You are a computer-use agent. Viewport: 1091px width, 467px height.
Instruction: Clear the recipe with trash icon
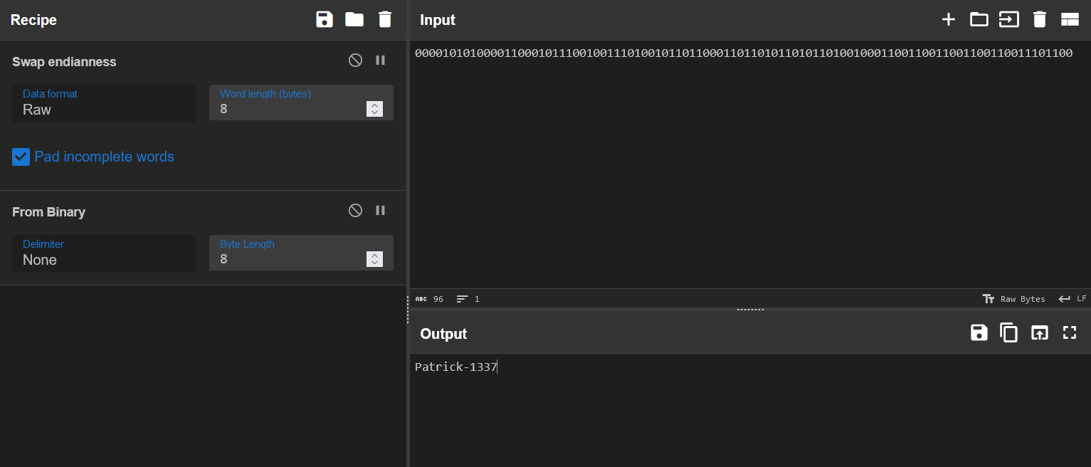click(x=385, y=19)
